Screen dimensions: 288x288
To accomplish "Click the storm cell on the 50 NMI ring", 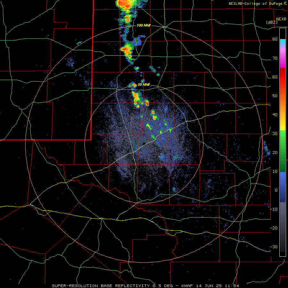I will pos(132,85).
